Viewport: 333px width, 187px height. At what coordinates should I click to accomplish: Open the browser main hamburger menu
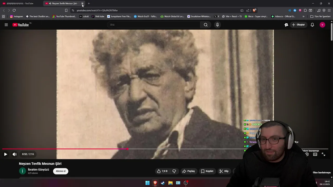329,10
